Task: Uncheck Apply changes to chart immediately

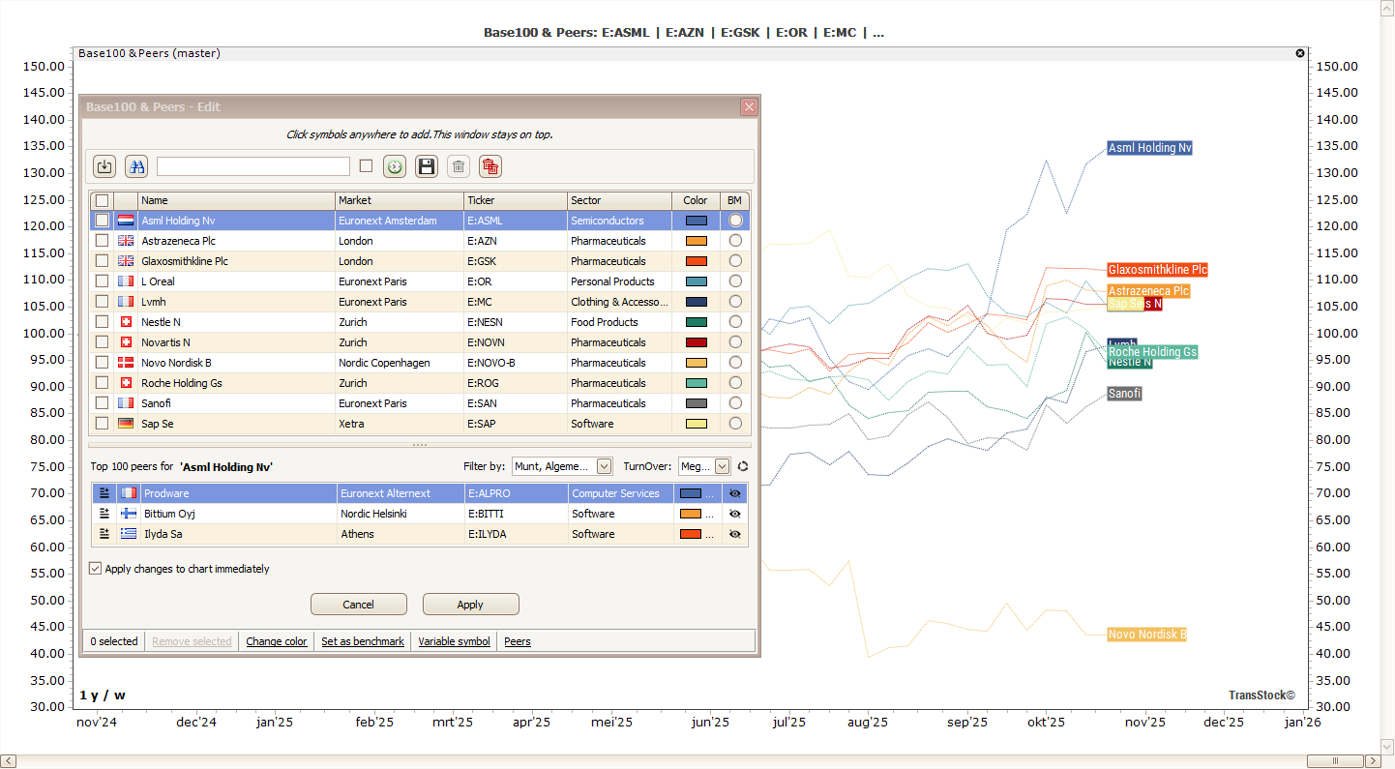Action: pos(96,569)
